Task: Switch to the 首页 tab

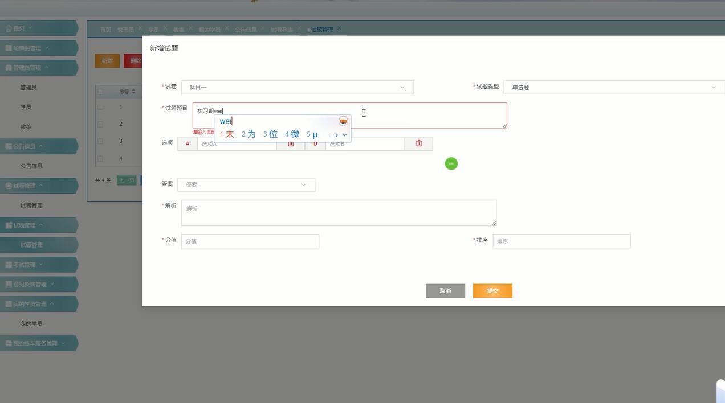Action: point(106,30)
